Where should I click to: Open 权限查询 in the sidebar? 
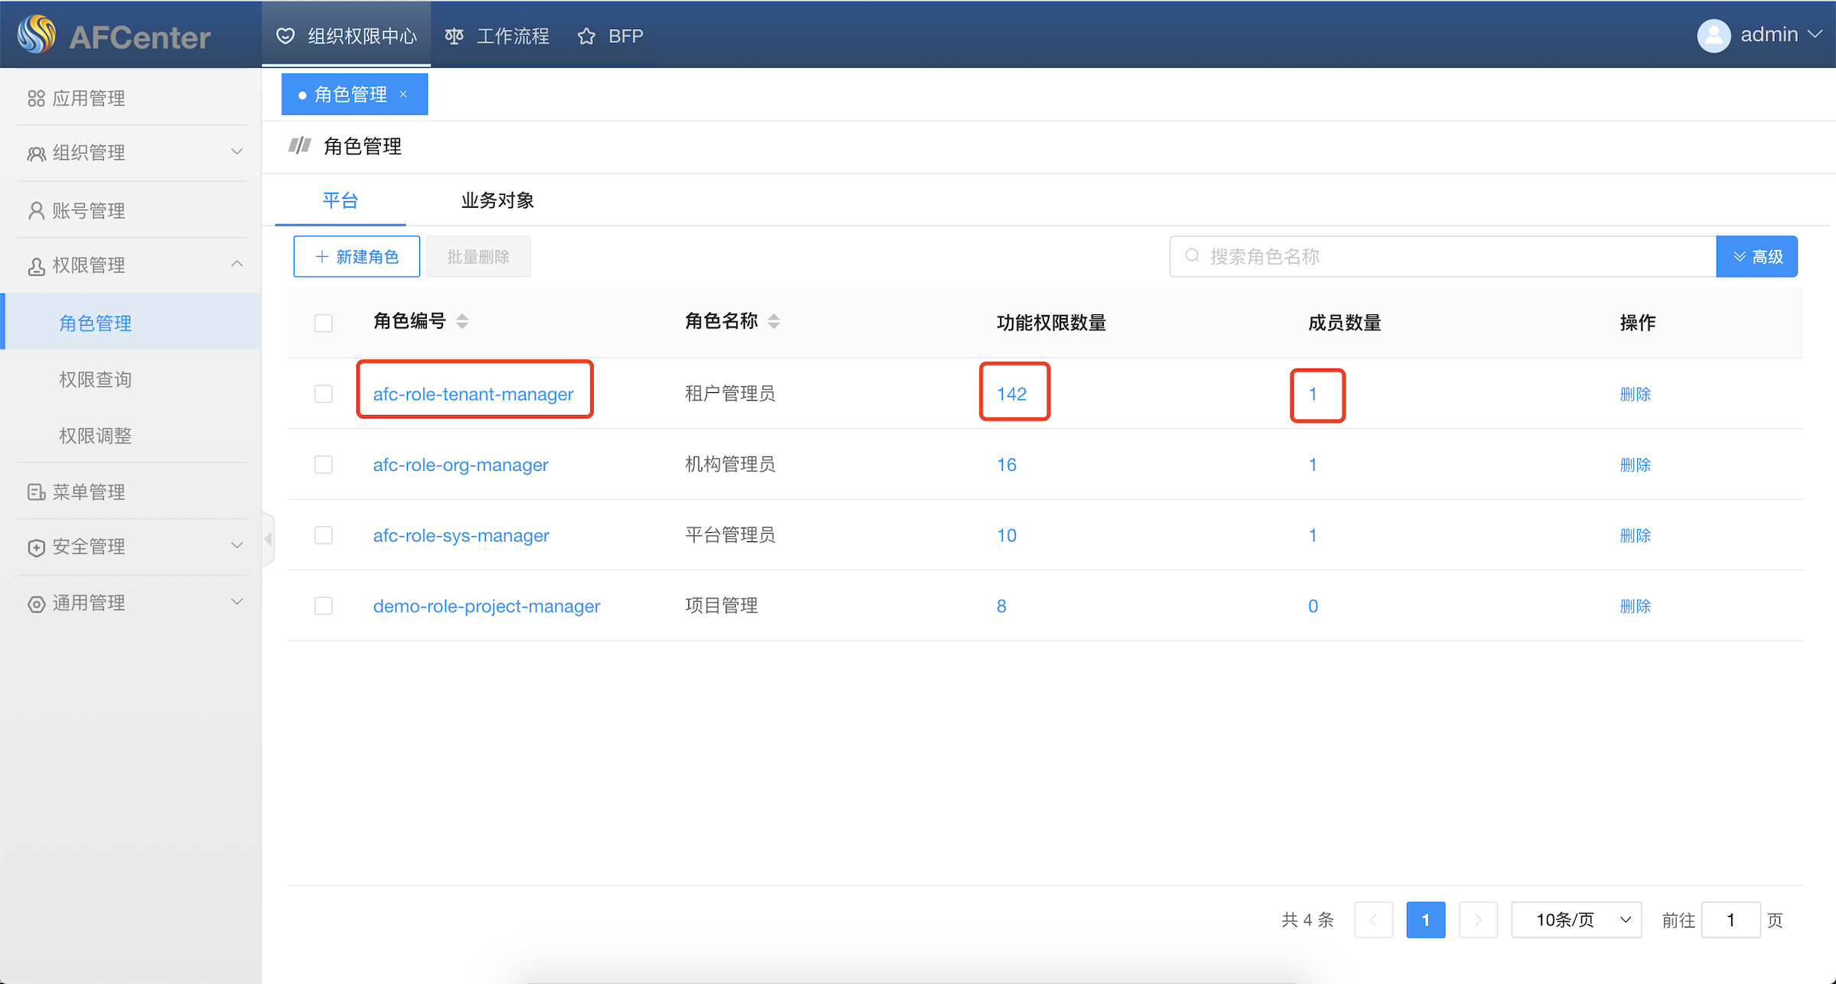click(96, 379)
